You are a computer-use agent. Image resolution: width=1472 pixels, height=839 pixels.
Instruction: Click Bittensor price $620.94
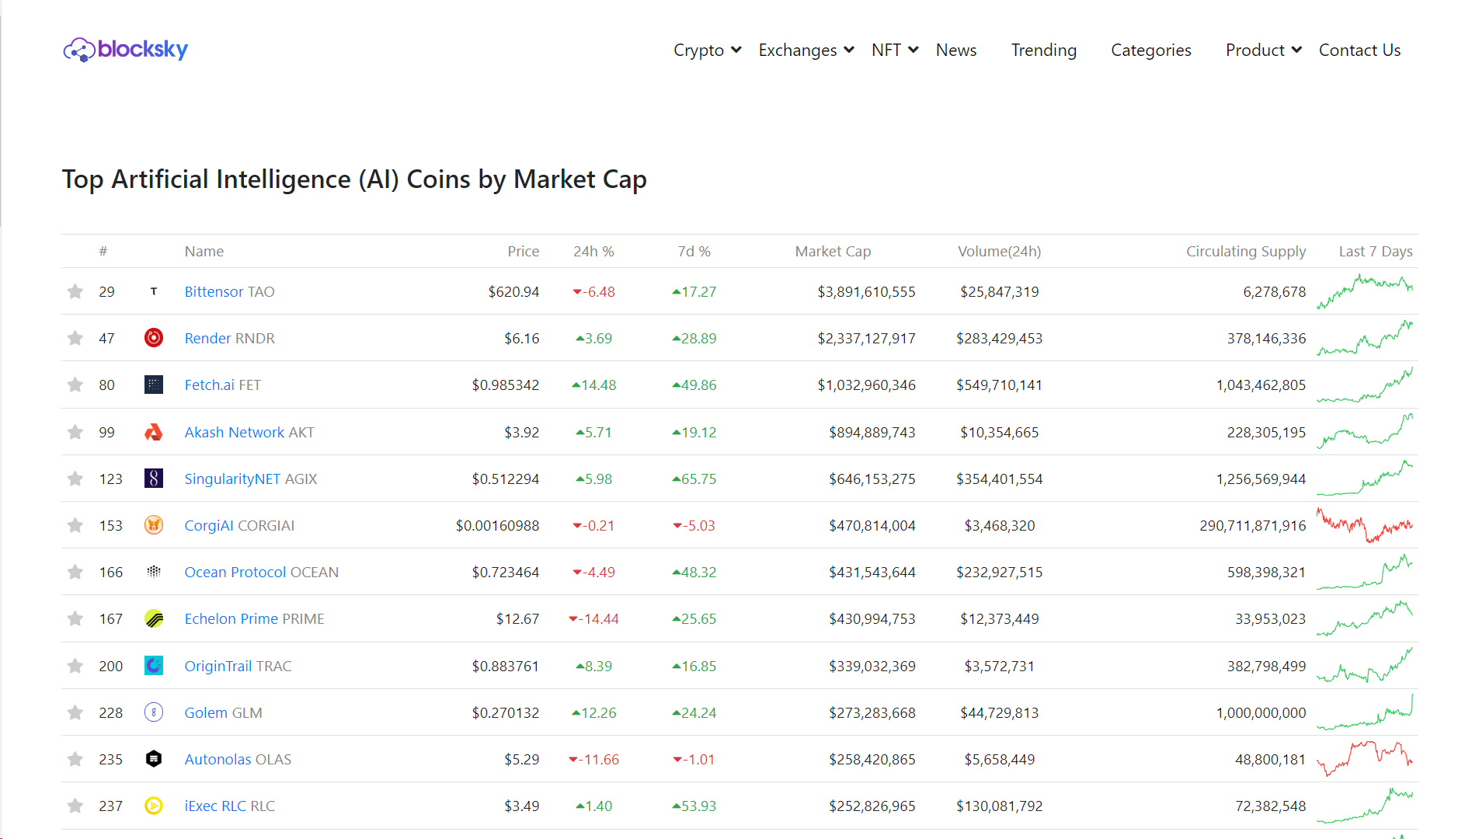tap(513, 291)
